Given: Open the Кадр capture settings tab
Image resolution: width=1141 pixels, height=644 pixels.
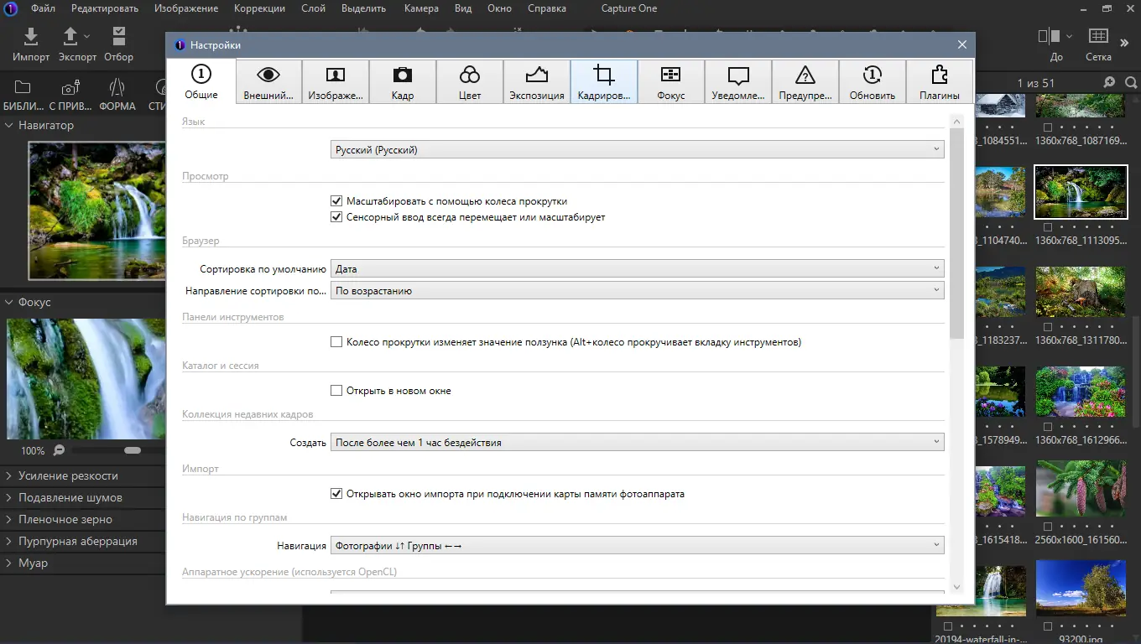Looking at the screenshot, I should (403, 82).
